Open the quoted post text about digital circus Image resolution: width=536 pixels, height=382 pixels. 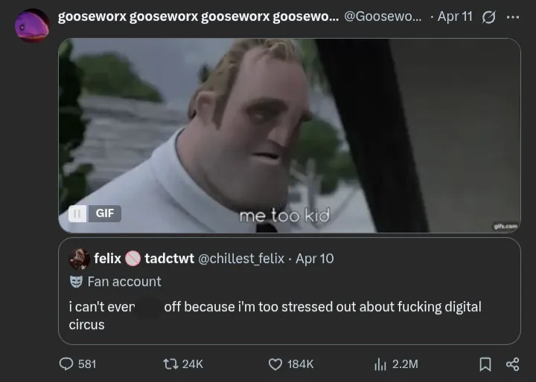275,315
